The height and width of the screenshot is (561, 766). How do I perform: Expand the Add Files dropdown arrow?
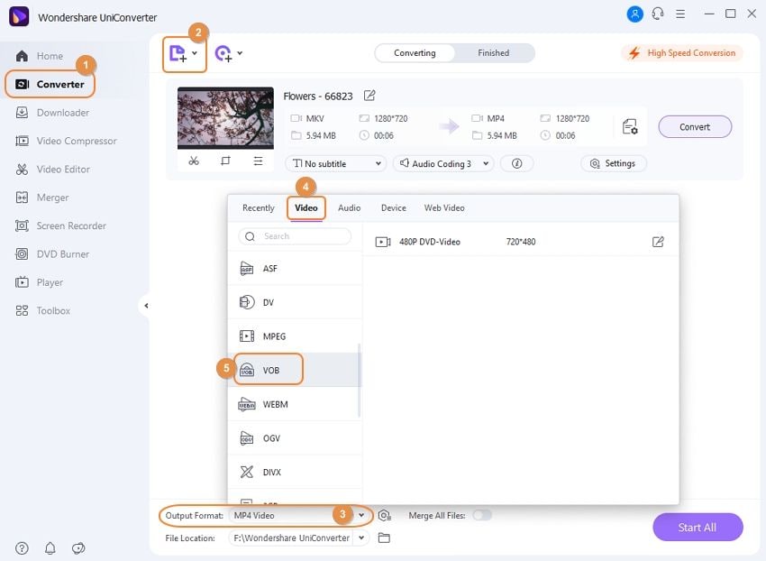[x=195, y=53]
